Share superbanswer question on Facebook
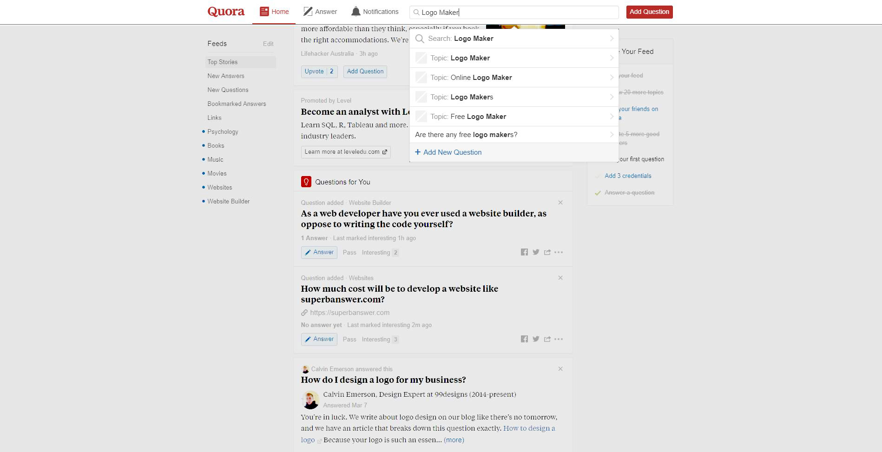This screenshot has width=882, height=452. click(x=524, y=339)
